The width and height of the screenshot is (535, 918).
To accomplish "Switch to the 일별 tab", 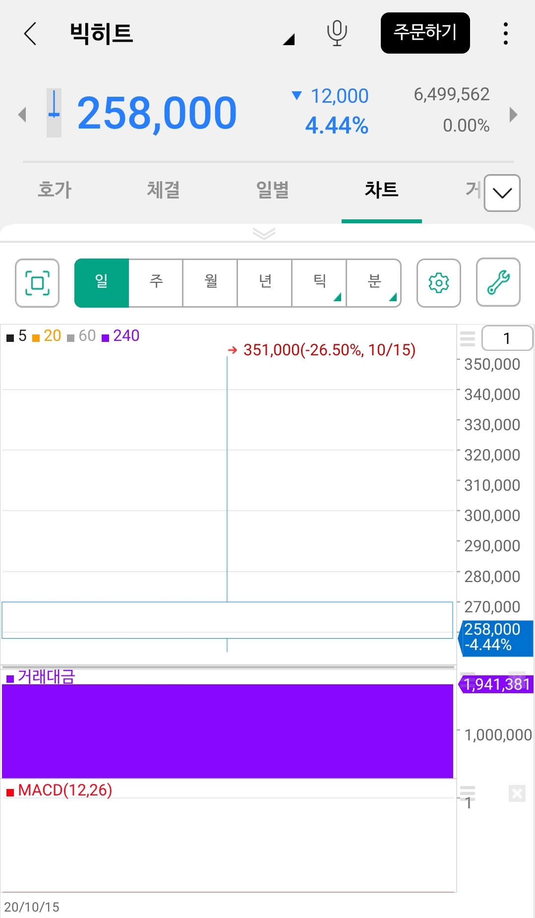I will pos(273,190).
